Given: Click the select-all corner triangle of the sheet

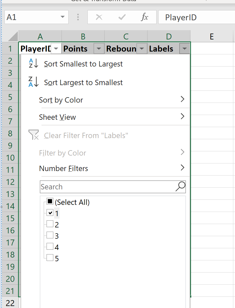Looking at the screenshot, I should pyautogui.click(x=13, y=37).
